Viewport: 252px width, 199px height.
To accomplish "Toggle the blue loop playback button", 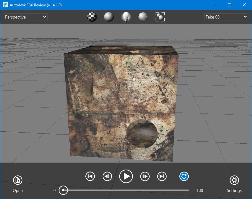I will 184,176.
